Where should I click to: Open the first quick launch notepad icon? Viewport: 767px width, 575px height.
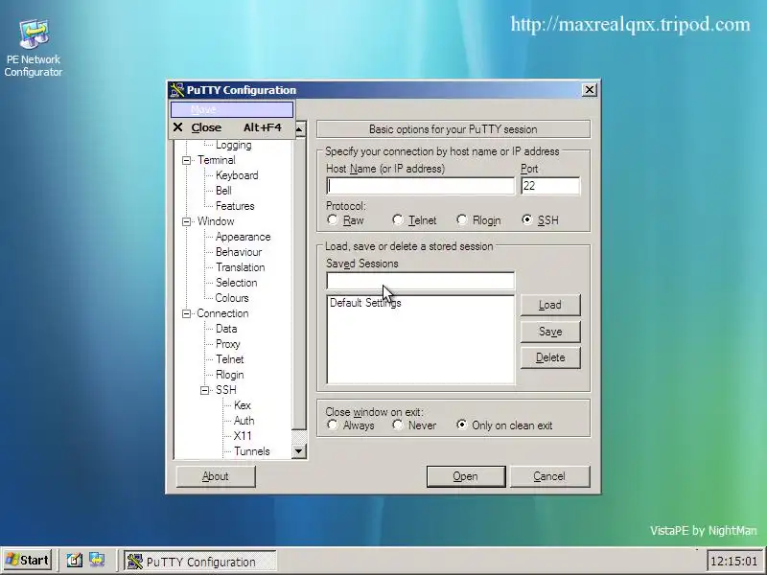pyautogui.click(x=75, y=560)
